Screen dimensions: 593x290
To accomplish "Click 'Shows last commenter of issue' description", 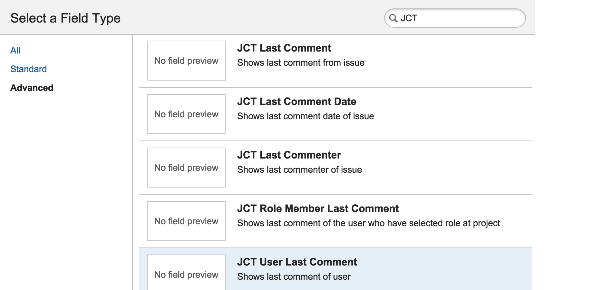I will tap(299, 169).
